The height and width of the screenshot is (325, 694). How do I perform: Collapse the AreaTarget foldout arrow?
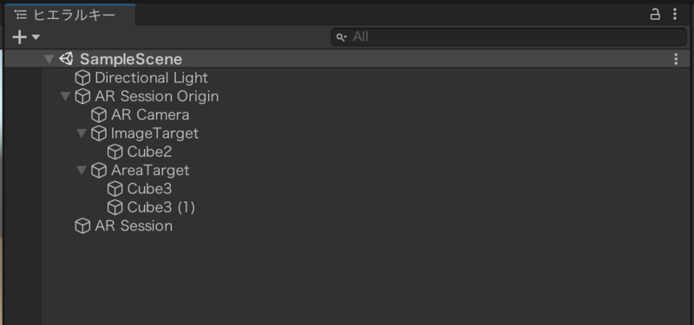coord(82,170)
